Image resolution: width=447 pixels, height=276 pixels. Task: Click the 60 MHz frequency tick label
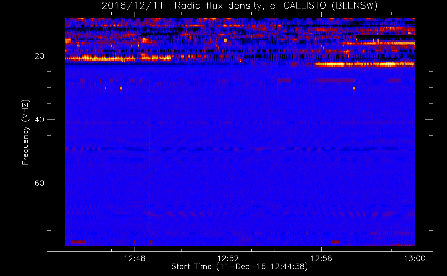[40, 183]
